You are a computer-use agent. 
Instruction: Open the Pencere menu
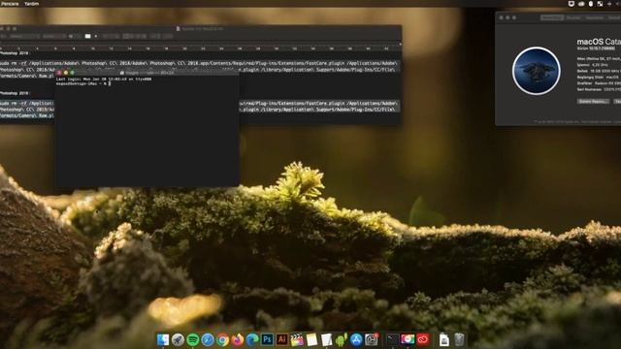point(11,4)
